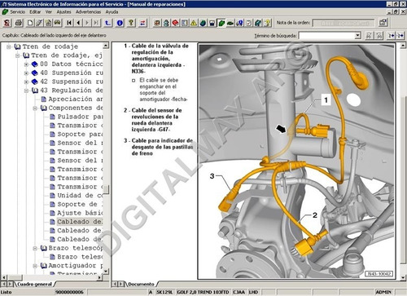Select 'Unidad de co' tree entry

[80, 196]
